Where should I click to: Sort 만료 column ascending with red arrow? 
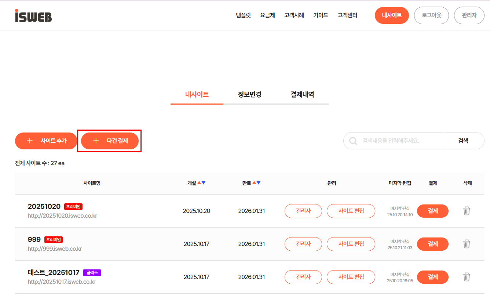(x=254, y=183)
